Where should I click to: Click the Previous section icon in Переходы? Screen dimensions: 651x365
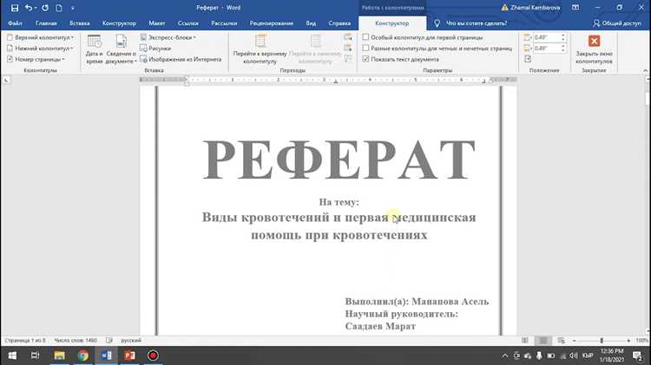click(x=347, y=37)
